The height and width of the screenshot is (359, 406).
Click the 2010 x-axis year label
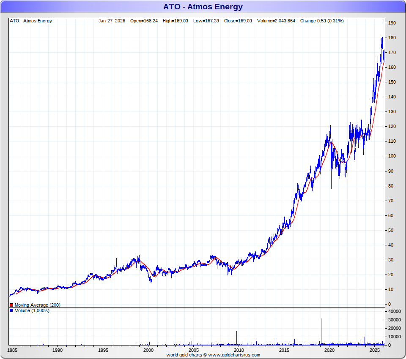click(239, 350)
